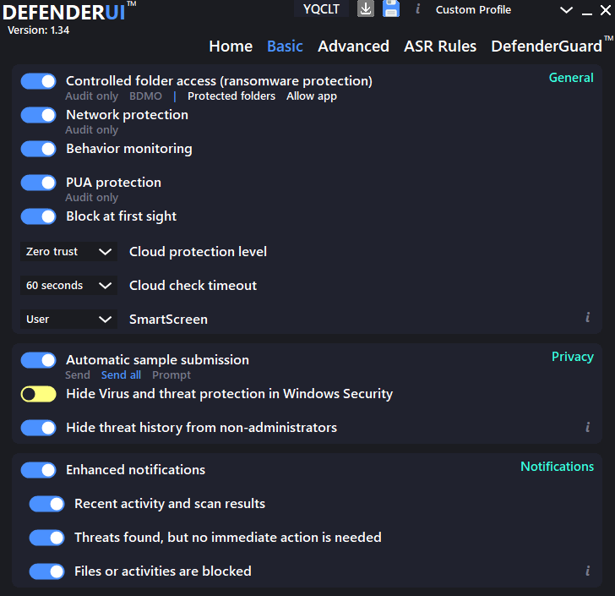Go to the Home tab

point(231,46)
